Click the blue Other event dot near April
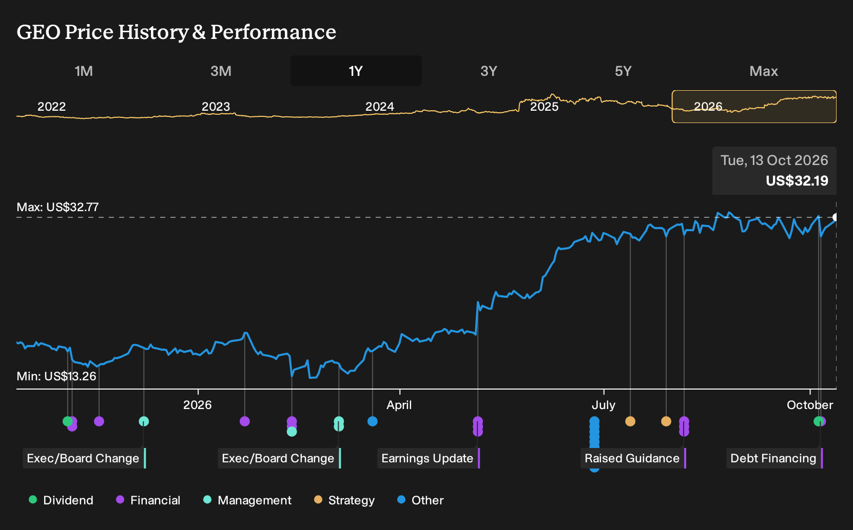 (x=373, y=421)
